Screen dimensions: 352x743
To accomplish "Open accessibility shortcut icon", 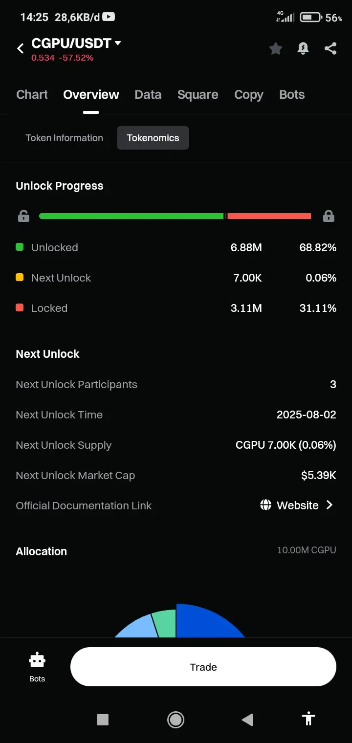I will click(308, 719).
